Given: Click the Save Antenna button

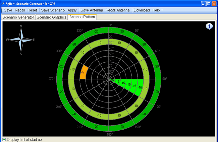Looking at the screenshot, I should tap(92, 10).
